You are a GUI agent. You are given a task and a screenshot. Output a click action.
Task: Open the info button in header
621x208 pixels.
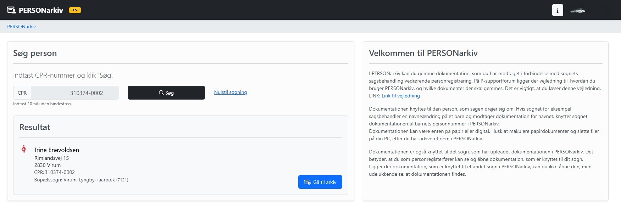coord(558,10)
